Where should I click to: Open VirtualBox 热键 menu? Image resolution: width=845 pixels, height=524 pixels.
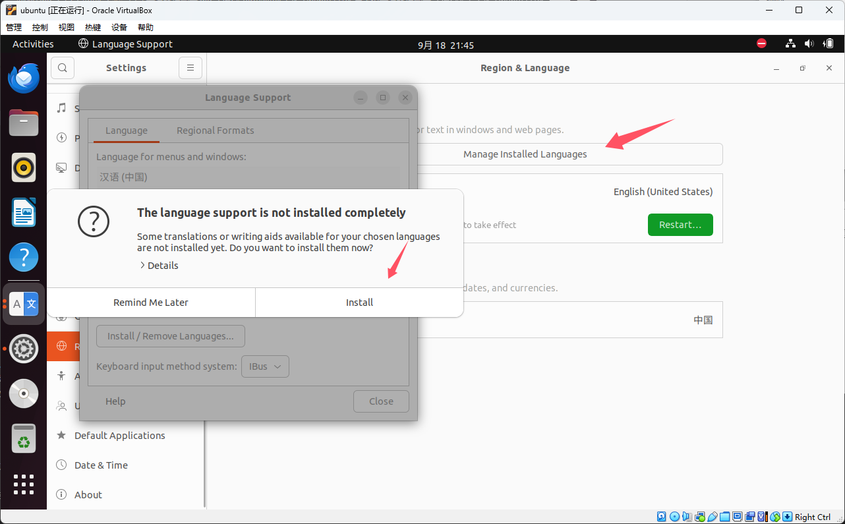click(93, 27)
